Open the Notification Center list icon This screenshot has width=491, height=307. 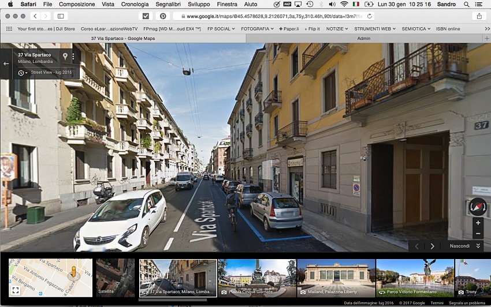pyautogui.click(x=479, y=5)
